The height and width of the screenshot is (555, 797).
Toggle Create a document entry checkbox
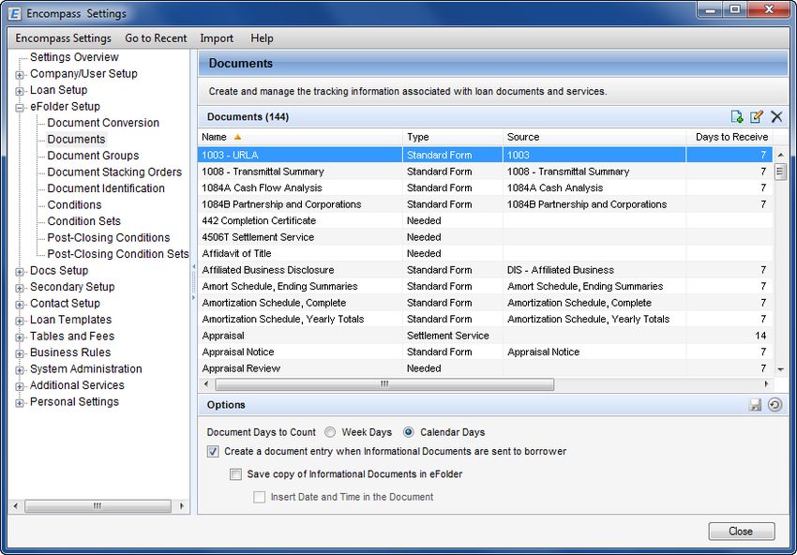(x=213, y=451)
